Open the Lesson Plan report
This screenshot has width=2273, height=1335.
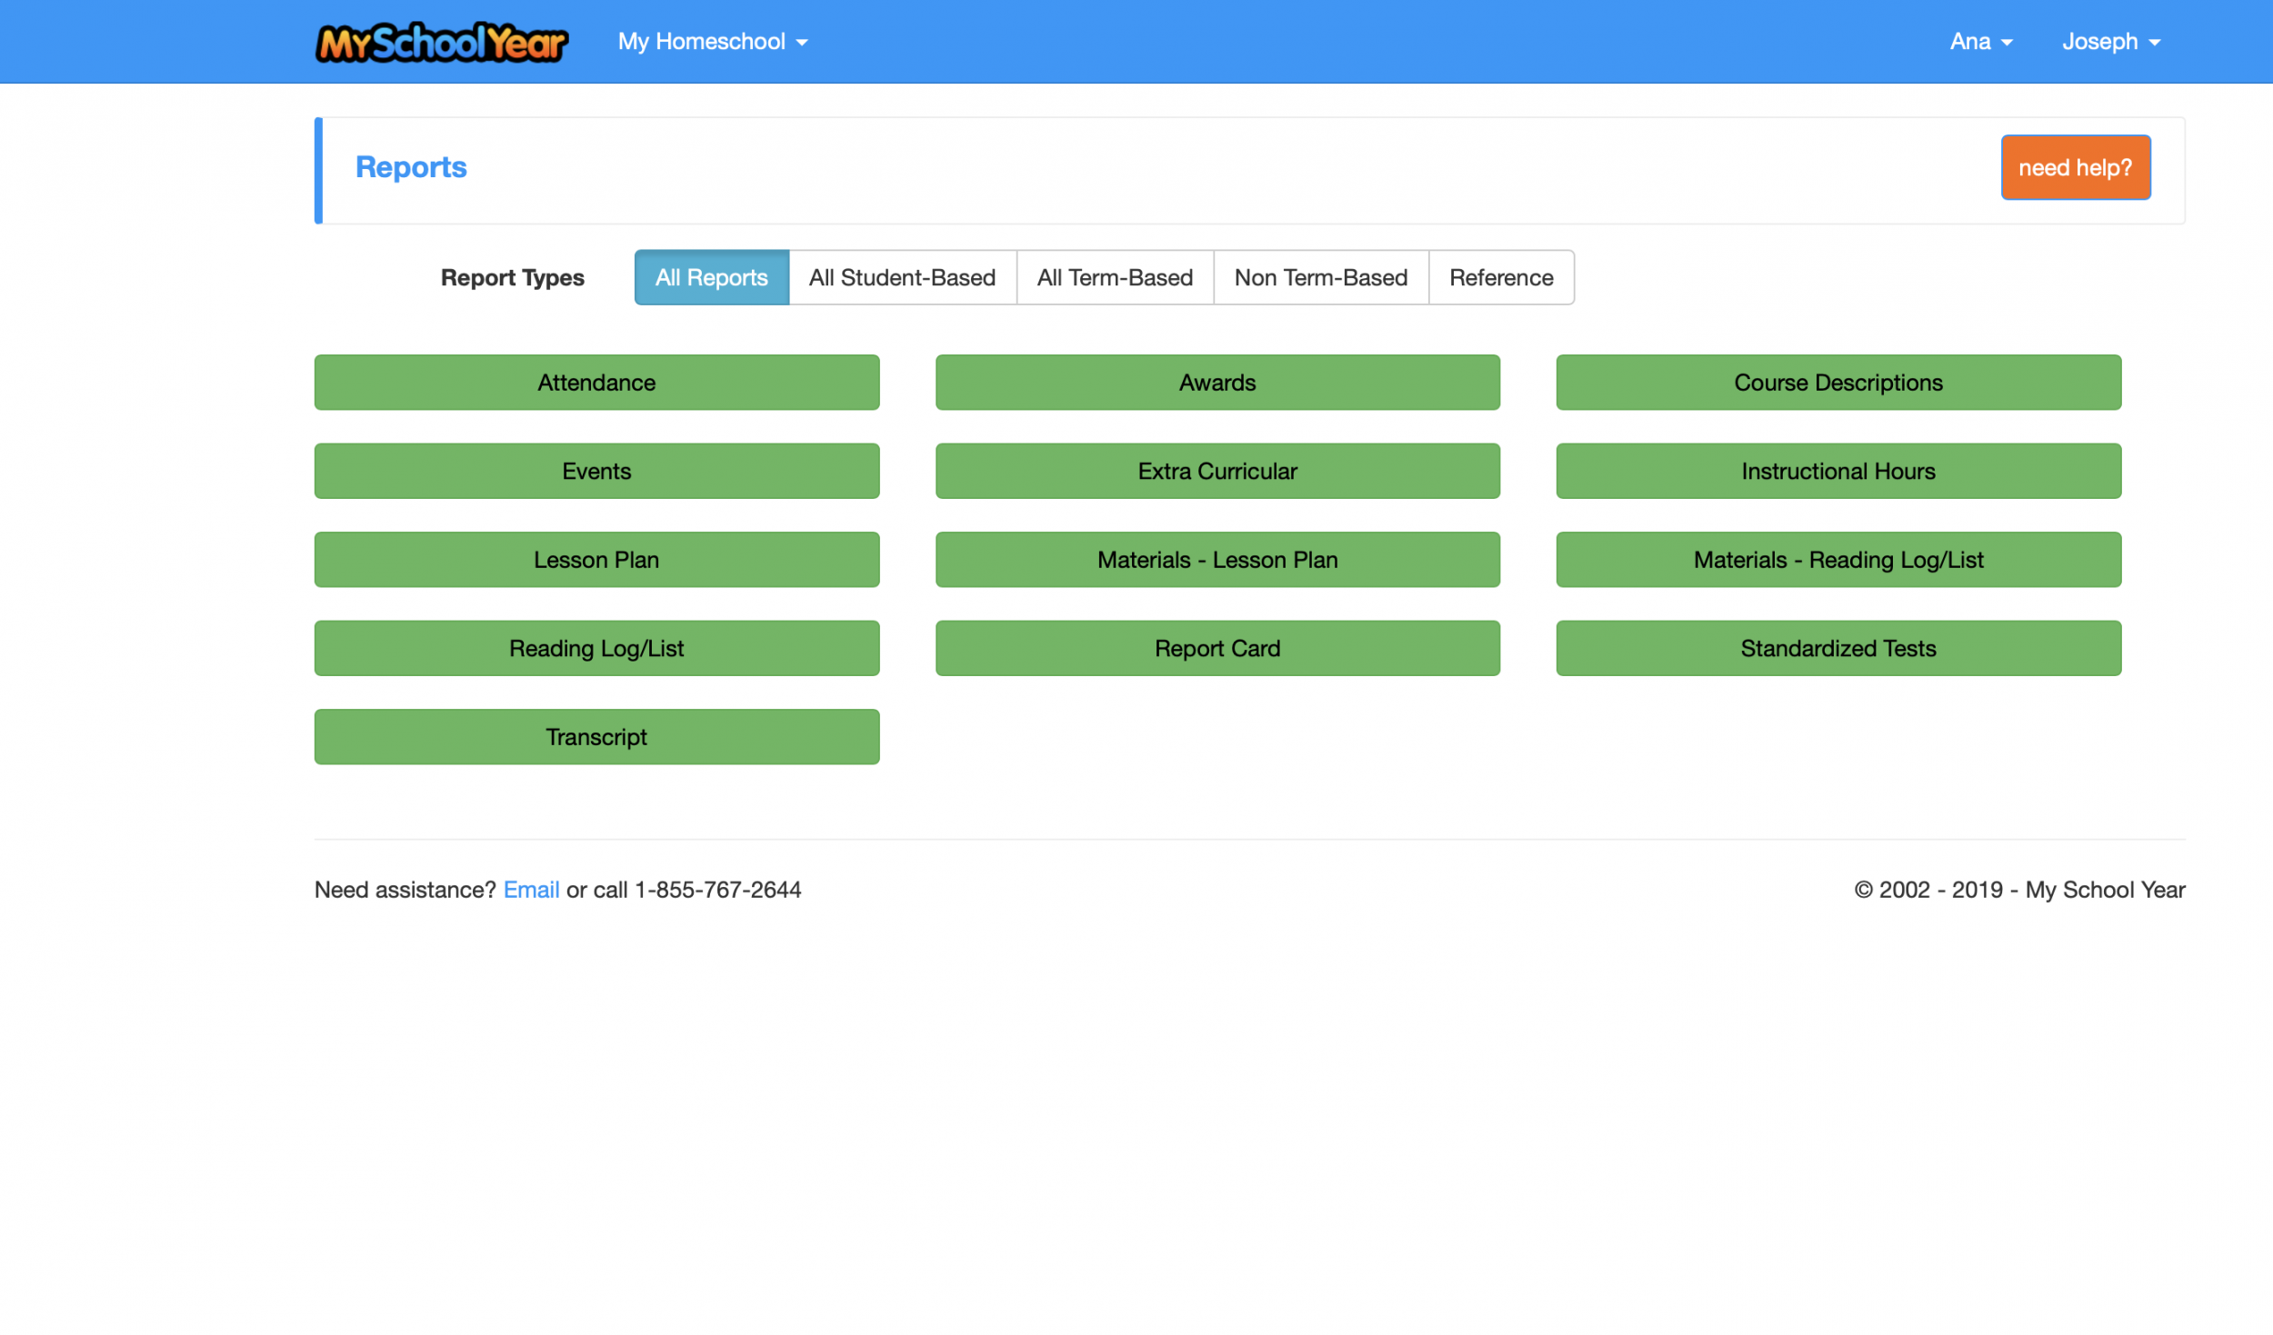(x=596, y=560)
